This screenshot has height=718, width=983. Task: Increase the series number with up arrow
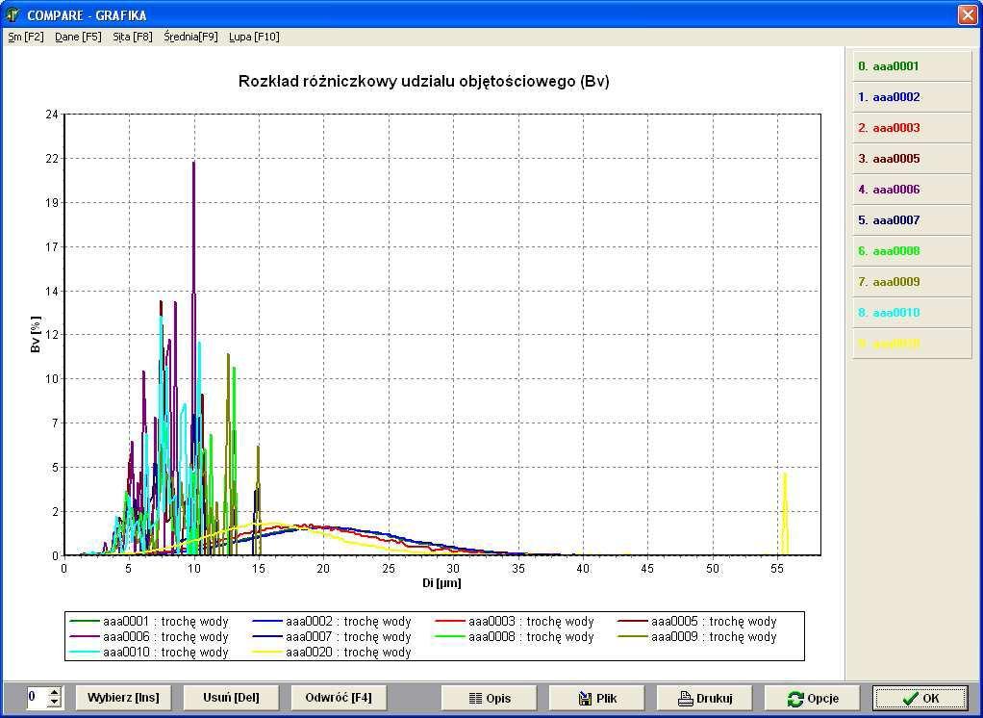55,692
